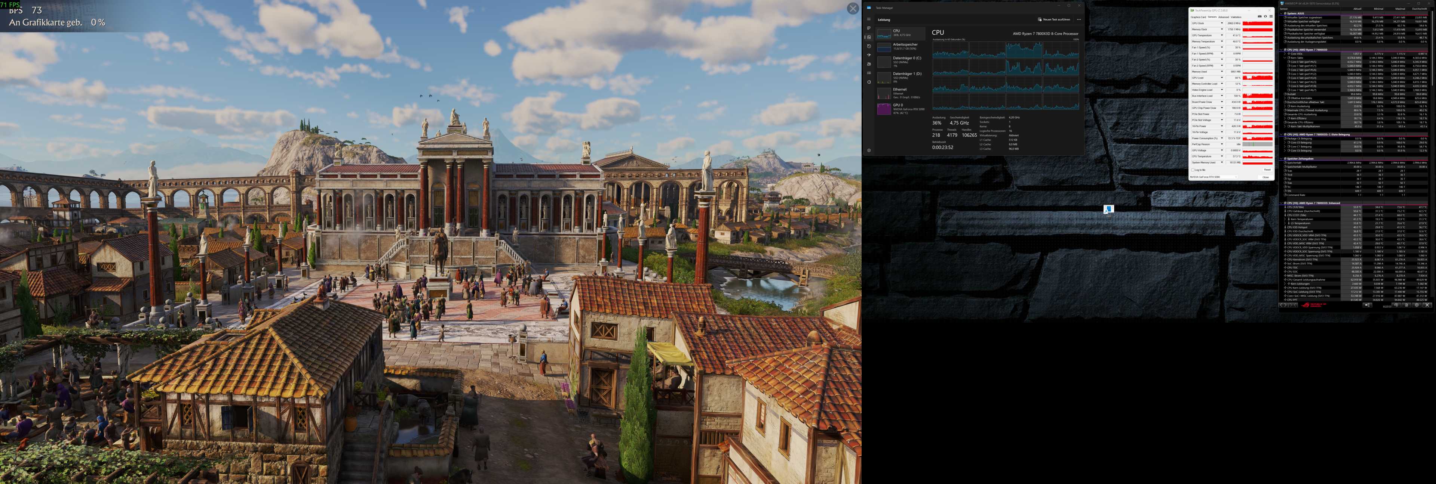
Task: Open graphics card selector NVIDIA GeForce RTX 5090
Action: (1213, 177)
